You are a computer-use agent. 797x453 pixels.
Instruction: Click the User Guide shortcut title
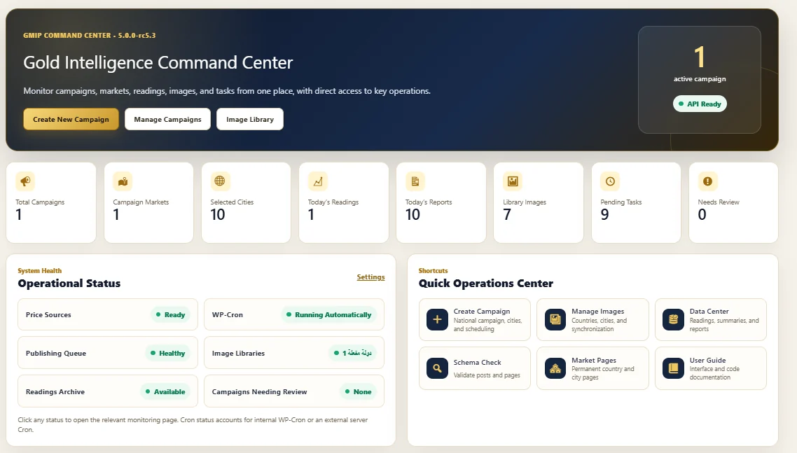click(x=707, y=360)
